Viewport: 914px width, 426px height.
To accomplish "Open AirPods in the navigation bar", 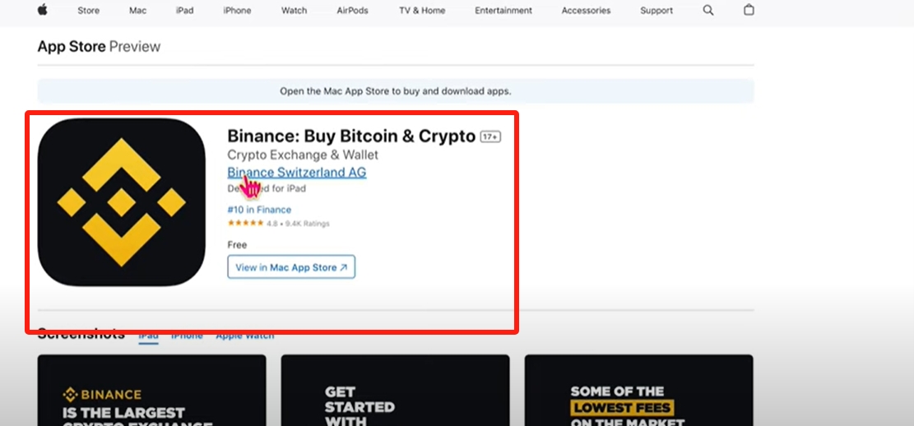I will [x=353, y=11].
